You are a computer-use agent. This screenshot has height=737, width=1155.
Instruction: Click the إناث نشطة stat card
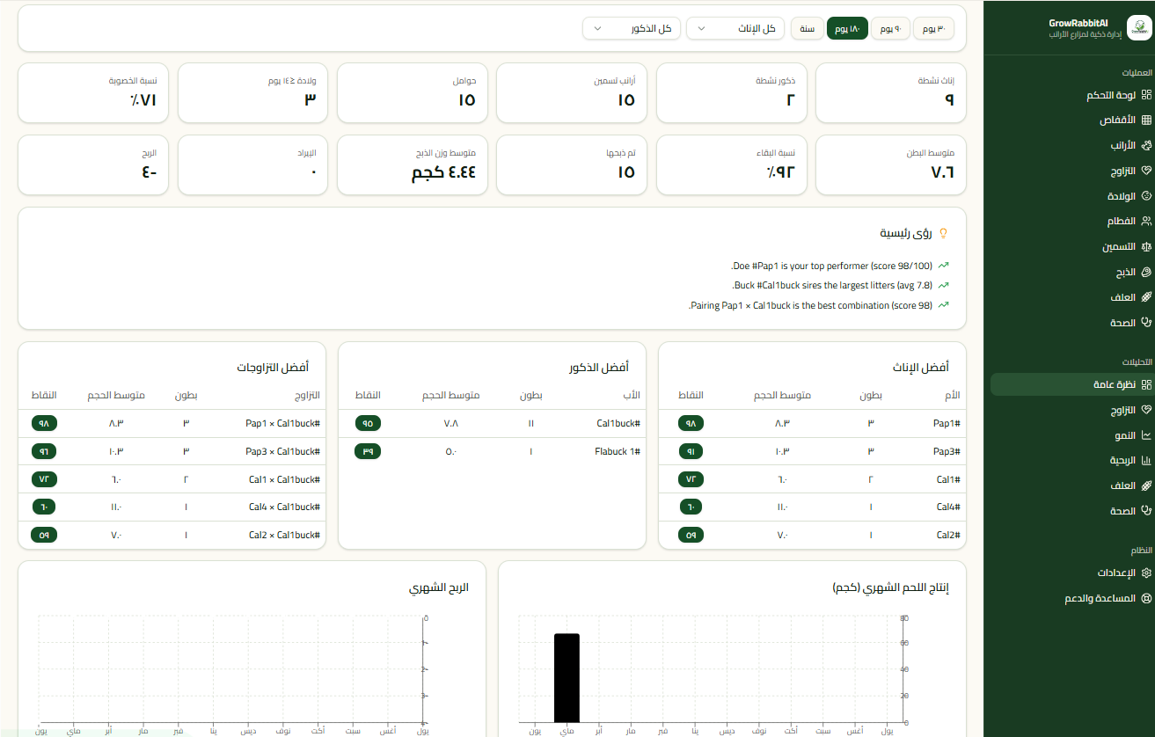(891, 92)
